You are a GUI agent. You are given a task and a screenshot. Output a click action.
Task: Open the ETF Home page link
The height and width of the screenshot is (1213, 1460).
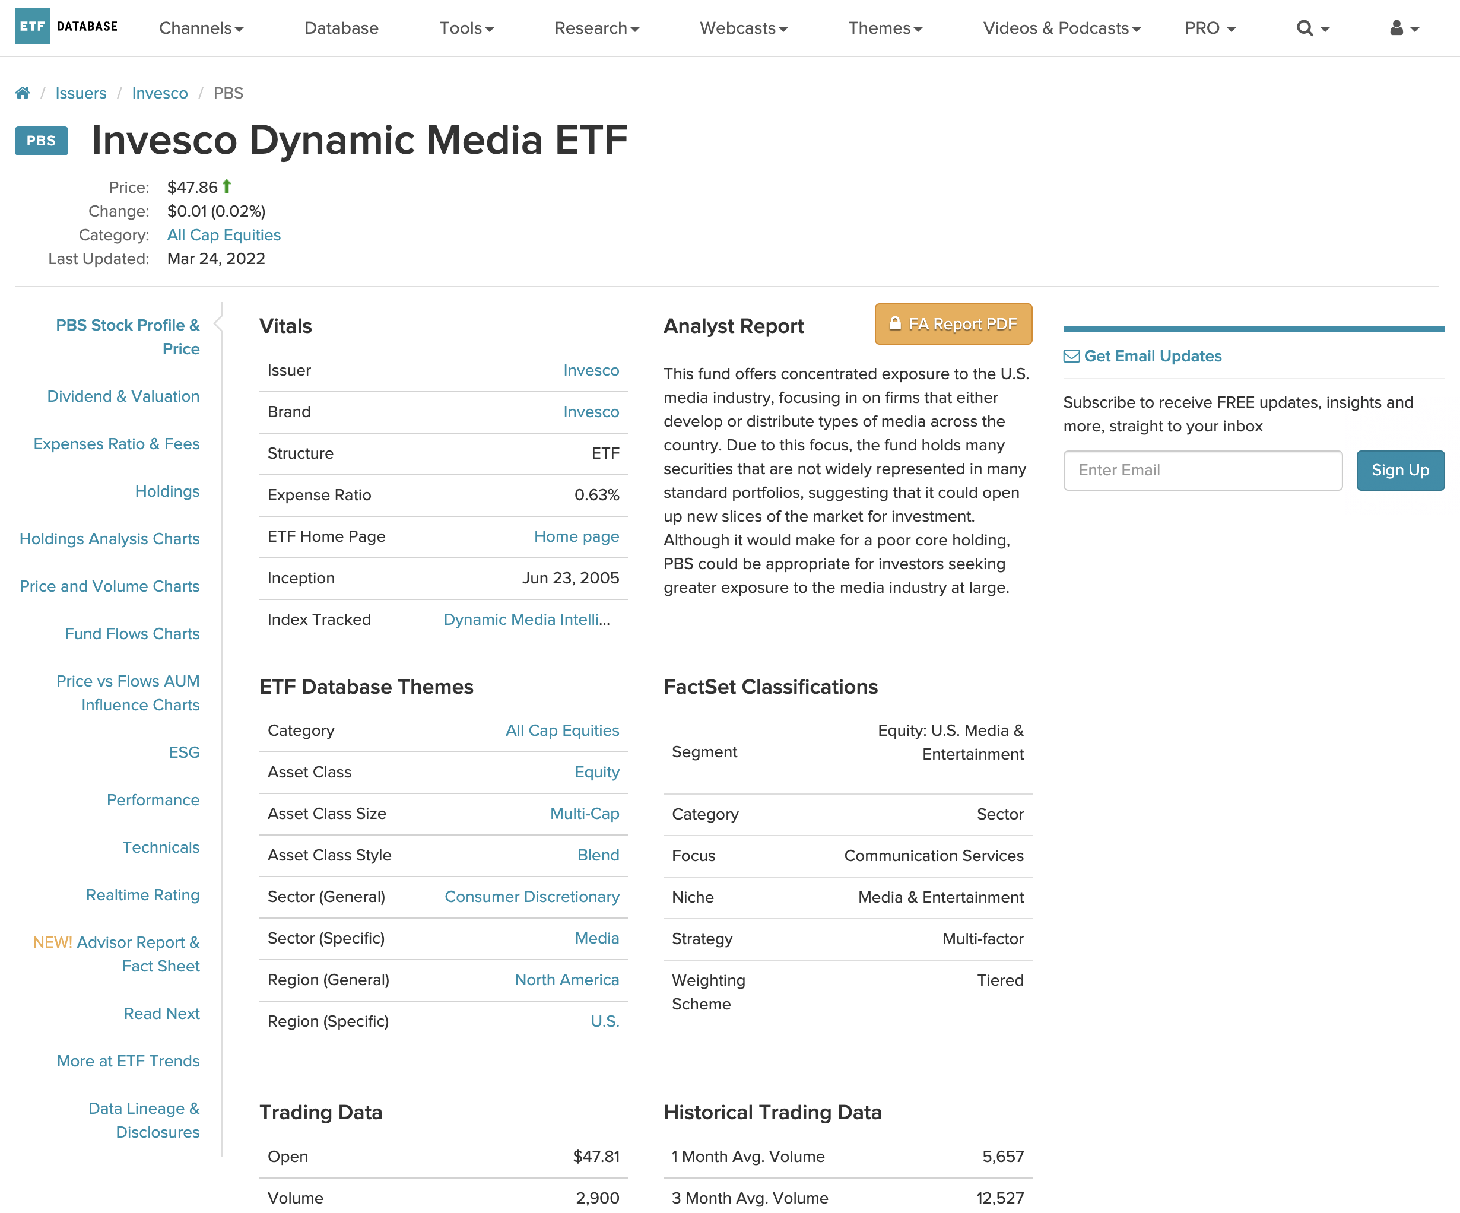click(x=576, y=536)
